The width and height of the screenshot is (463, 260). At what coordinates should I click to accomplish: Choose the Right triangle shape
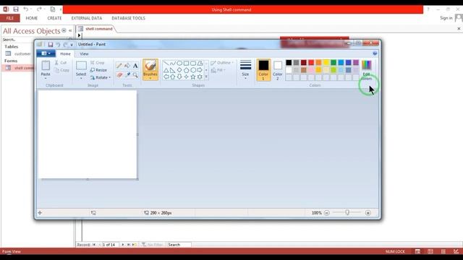click(173, 70)
